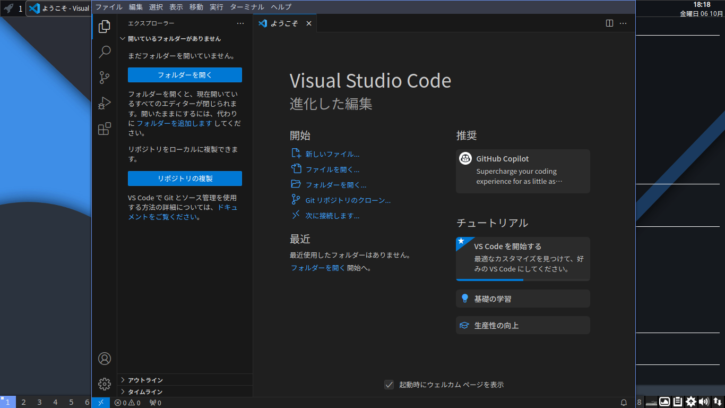
Task: Open notifications bell in status bar
Action: click(x=624, y=403)
